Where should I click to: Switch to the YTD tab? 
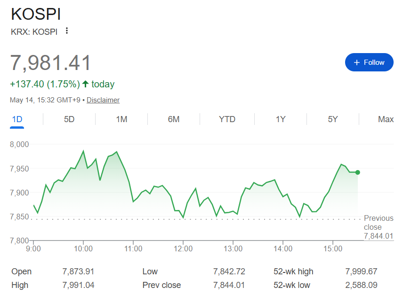(x=227, y=119)
